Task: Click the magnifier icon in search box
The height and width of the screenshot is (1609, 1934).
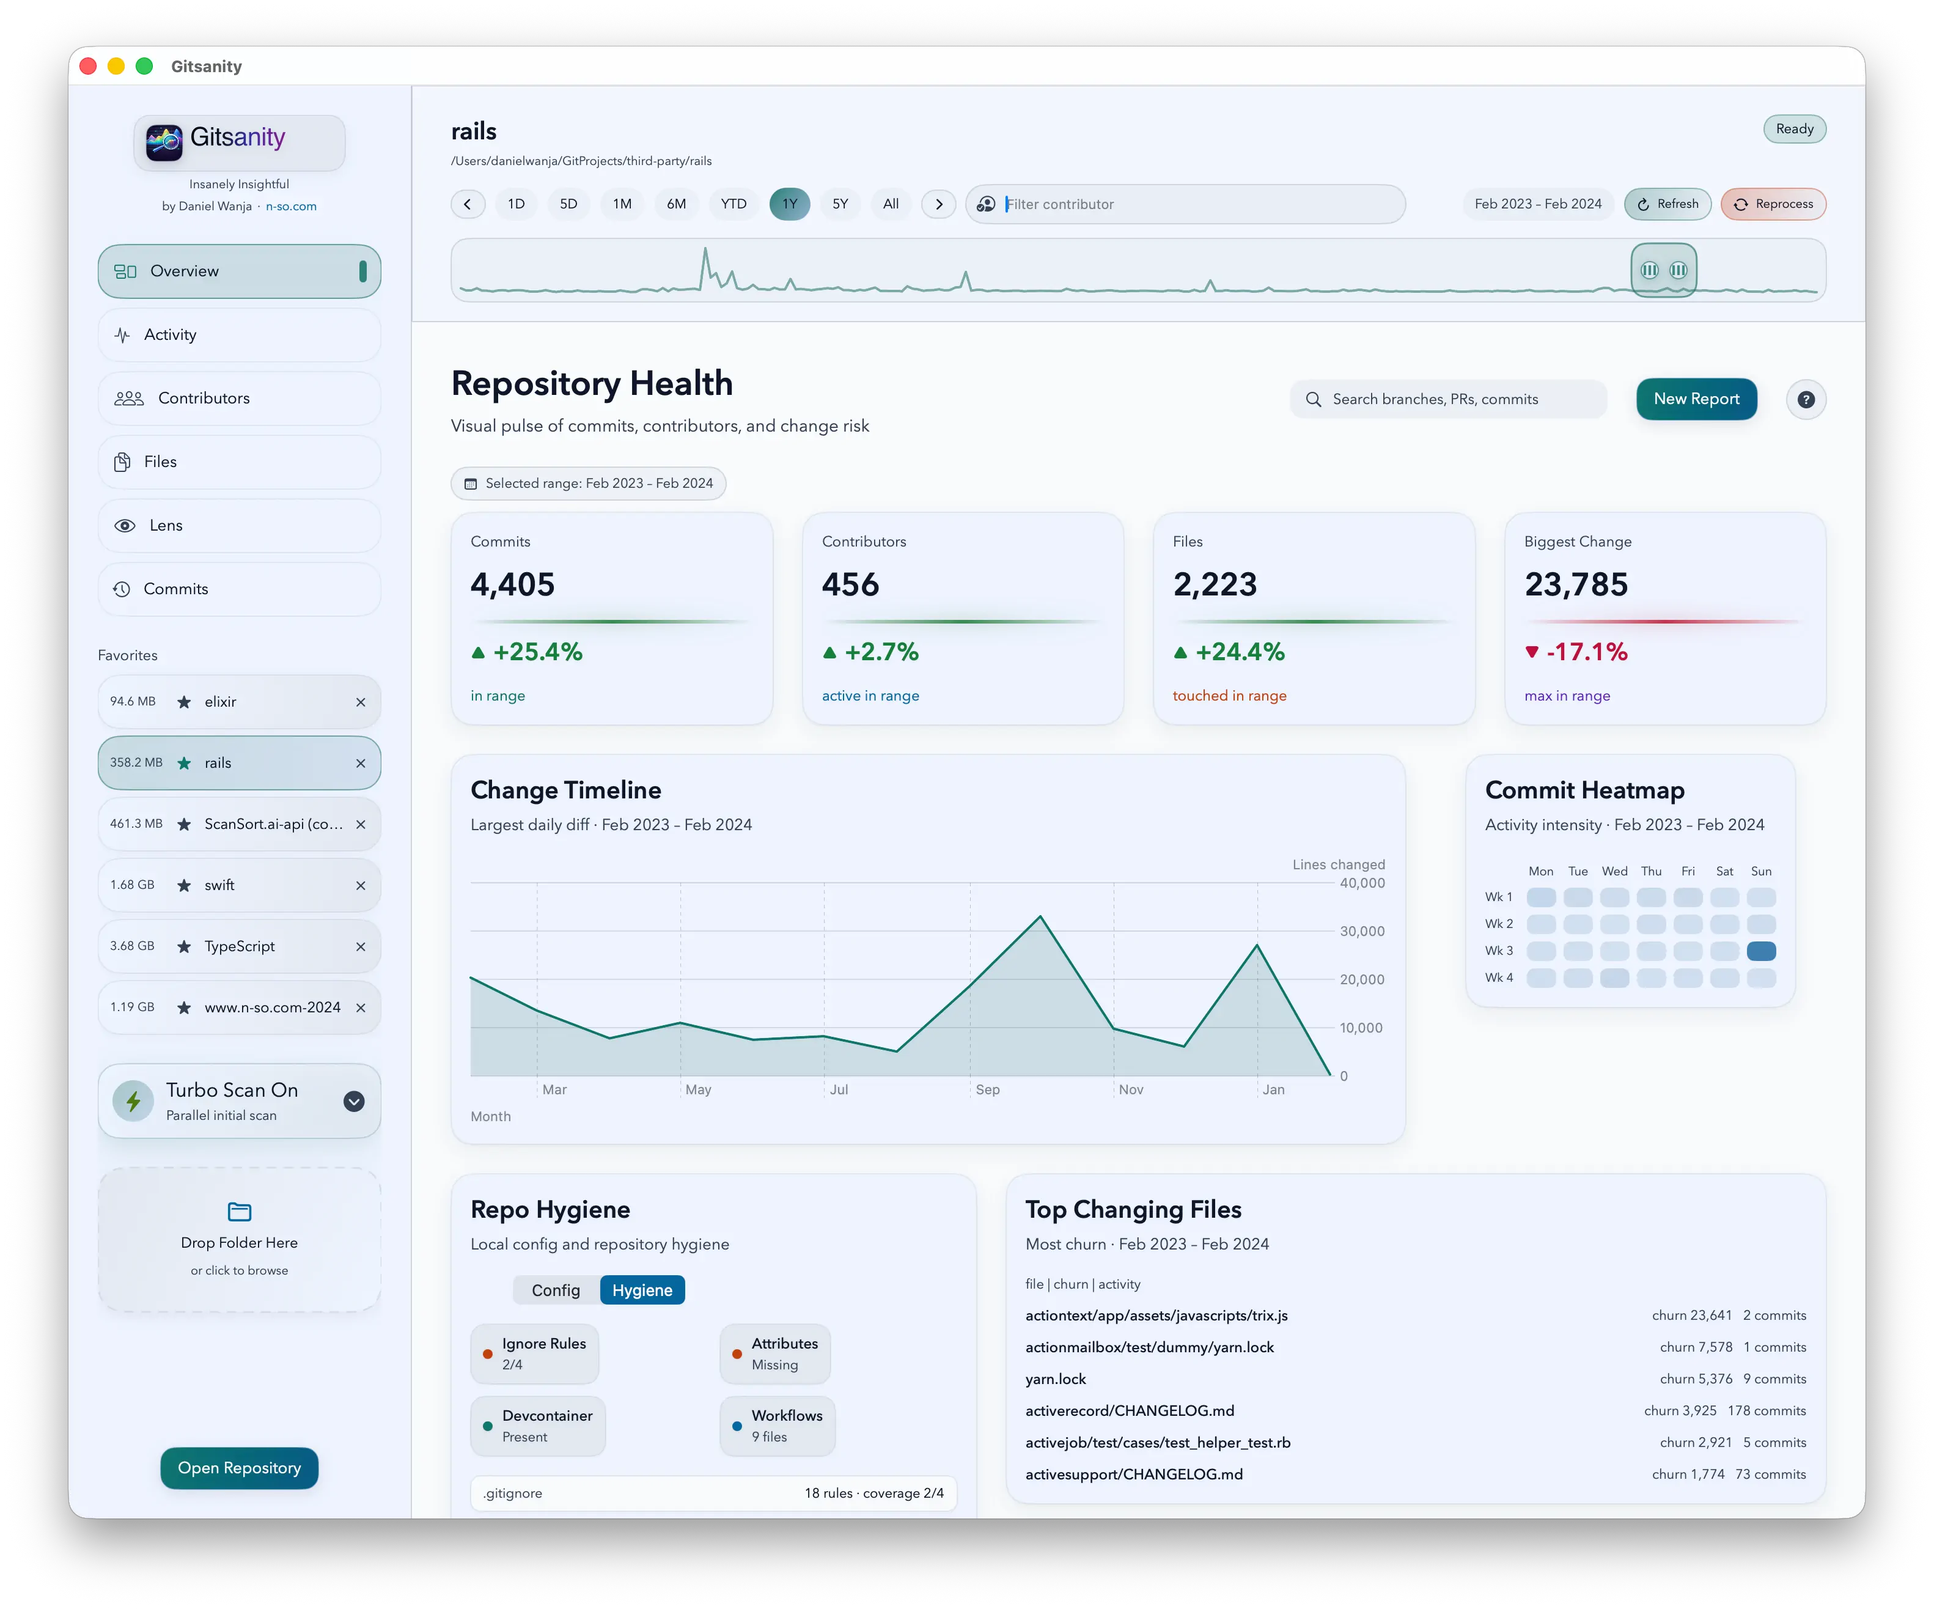Action: click(1314, 400)
